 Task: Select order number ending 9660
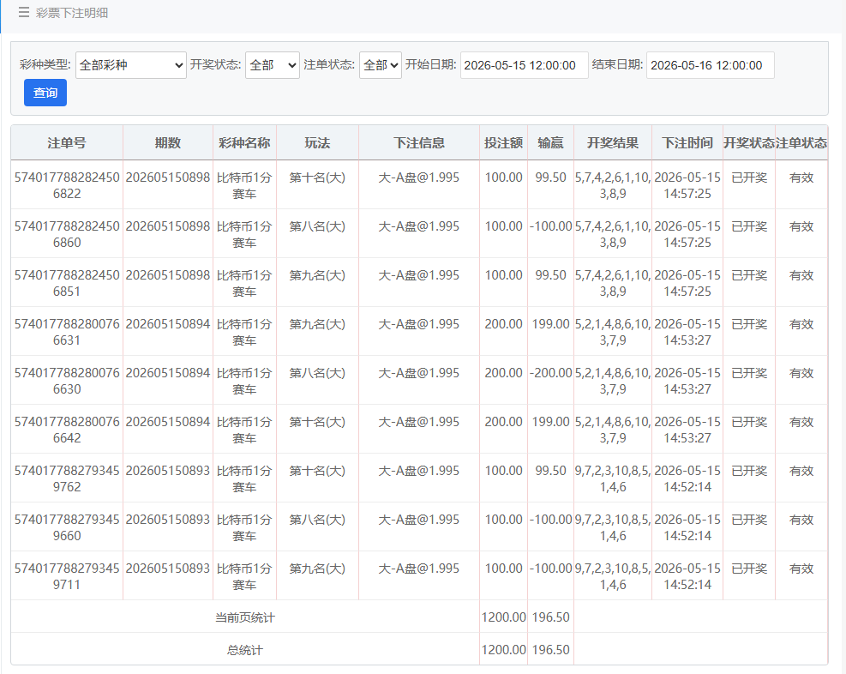[67, 527]
